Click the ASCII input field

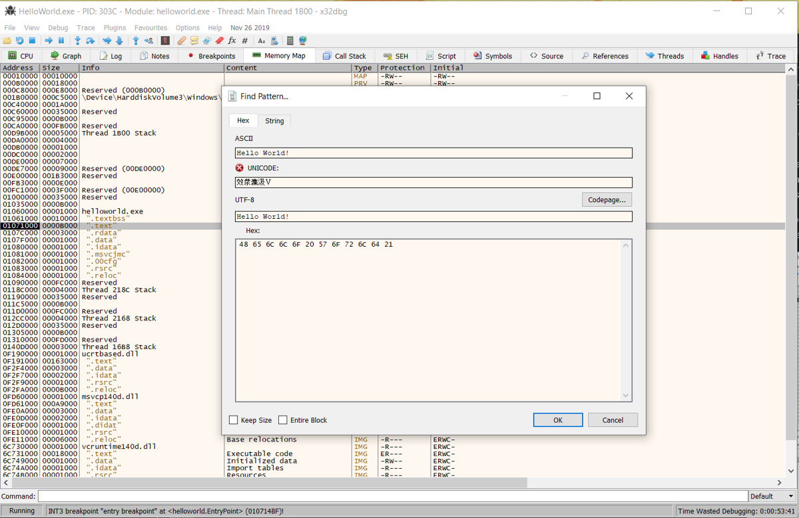point(433,153)
